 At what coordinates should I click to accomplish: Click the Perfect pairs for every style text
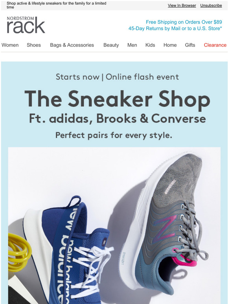114,136
